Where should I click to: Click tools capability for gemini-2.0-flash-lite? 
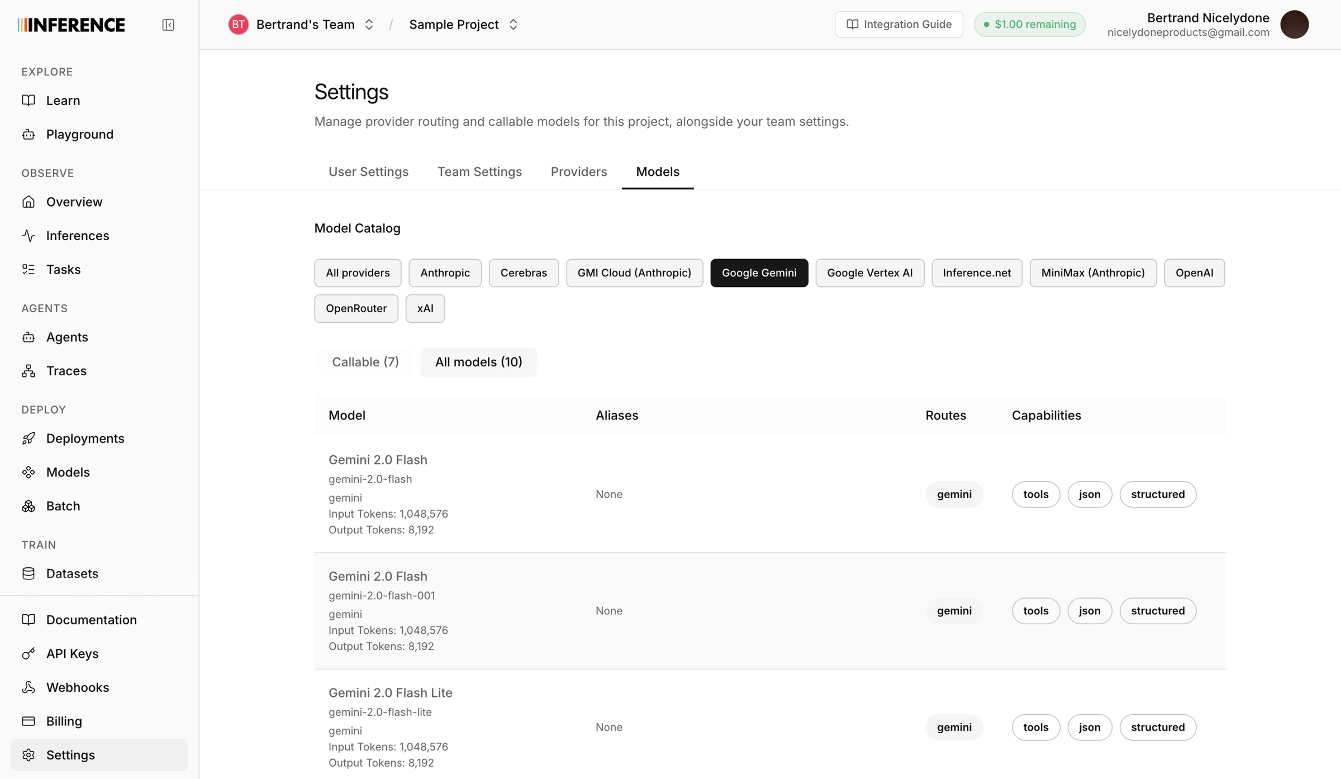(1035, 727)
